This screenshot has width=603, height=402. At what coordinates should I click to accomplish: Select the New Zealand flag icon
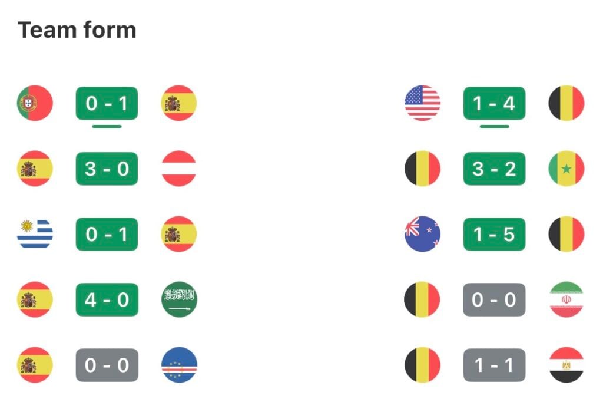tap(422, 234)
